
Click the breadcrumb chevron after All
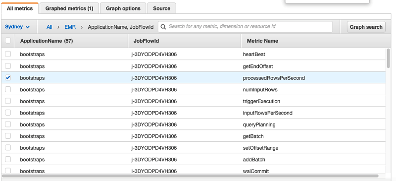(58, 27)
